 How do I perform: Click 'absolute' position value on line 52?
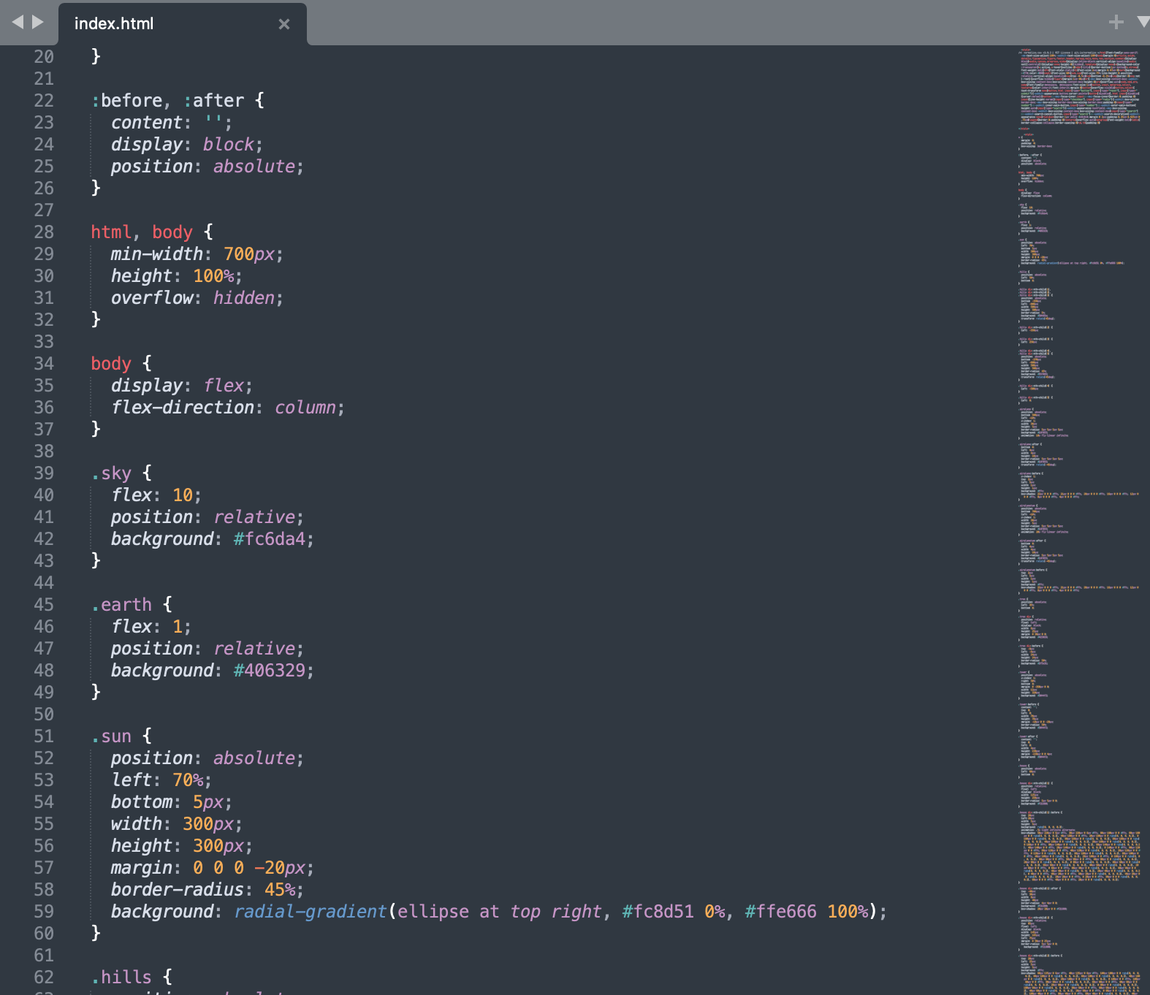click(254, 758)
